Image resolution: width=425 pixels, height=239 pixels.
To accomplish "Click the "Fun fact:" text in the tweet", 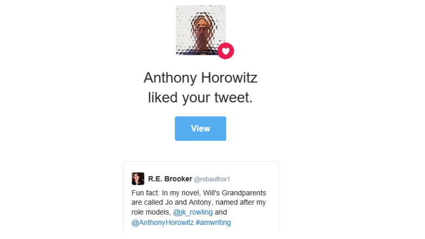I will click(x=146, y=193).
